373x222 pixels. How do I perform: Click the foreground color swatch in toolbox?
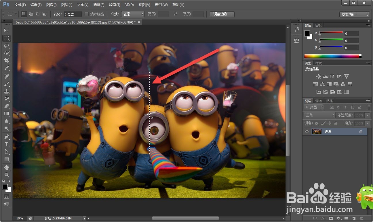[5, 187]
